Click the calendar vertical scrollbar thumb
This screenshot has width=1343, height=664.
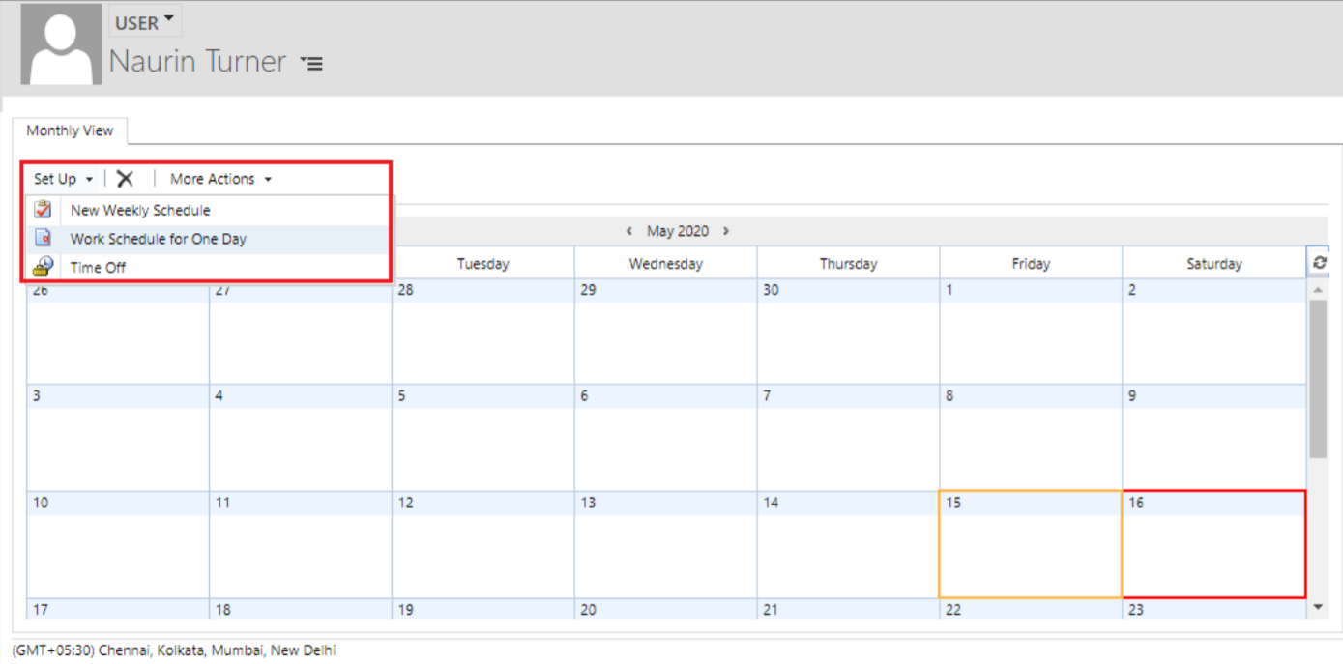point(1318,377)
